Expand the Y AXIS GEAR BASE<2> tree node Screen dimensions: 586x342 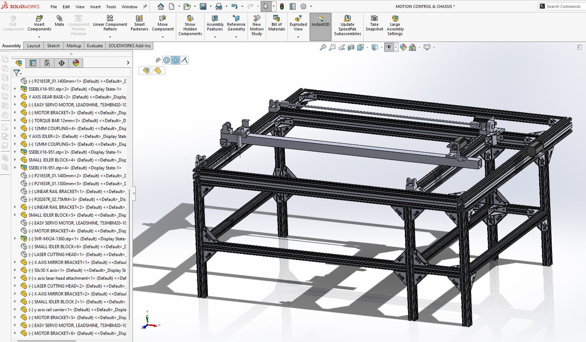[x=15, y=97]
